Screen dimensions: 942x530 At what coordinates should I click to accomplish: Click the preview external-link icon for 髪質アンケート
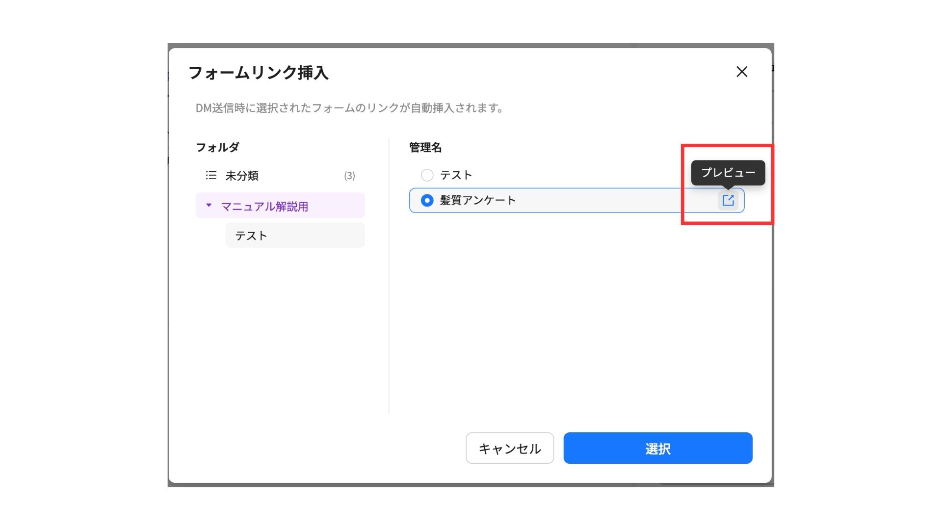728,200
